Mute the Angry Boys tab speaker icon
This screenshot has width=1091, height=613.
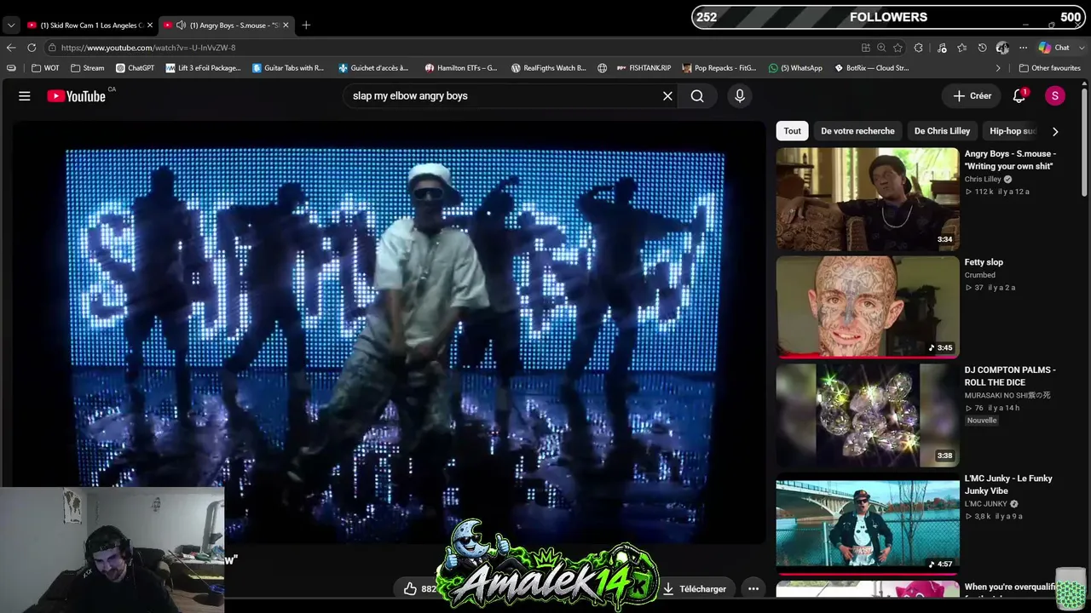tap(181, 25)
